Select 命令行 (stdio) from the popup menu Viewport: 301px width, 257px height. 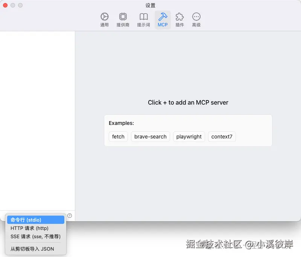coord(35,220)
